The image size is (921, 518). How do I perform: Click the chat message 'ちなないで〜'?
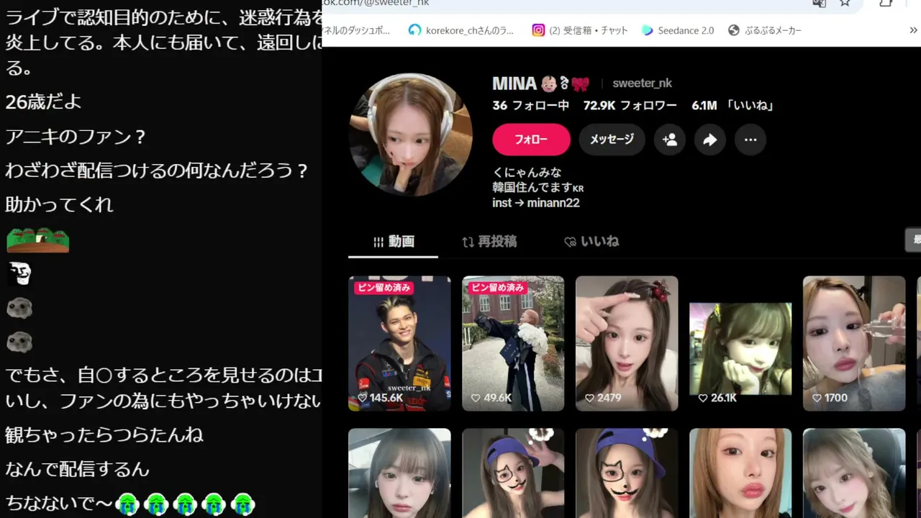[59, 503]
